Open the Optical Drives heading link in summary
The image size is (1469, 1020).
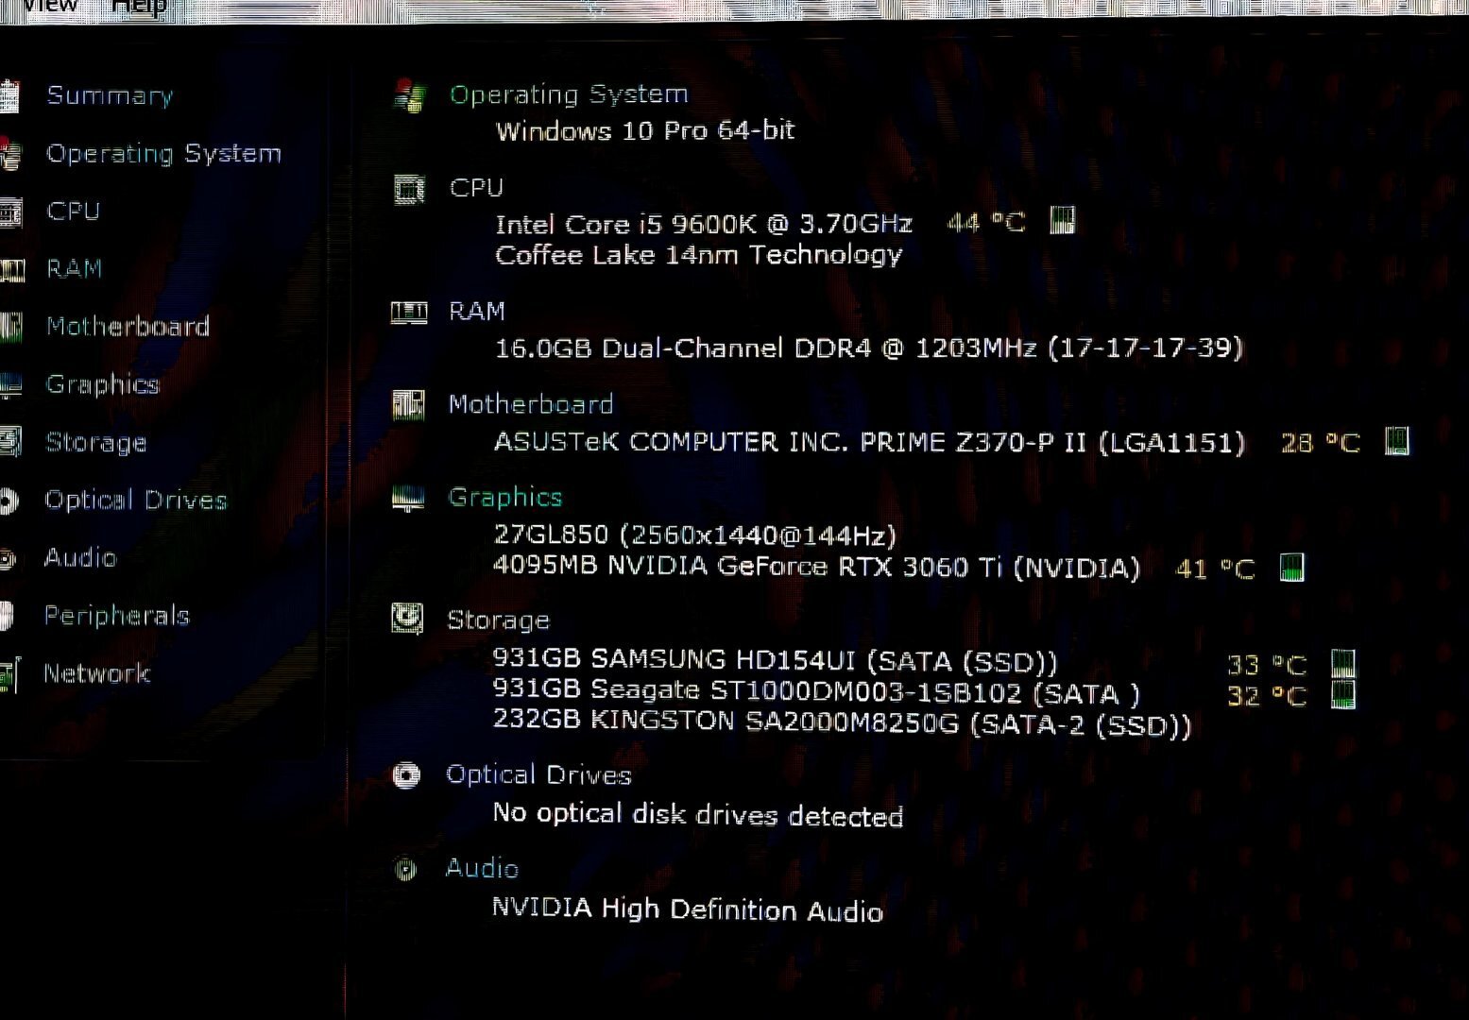(x=538, y=774)
